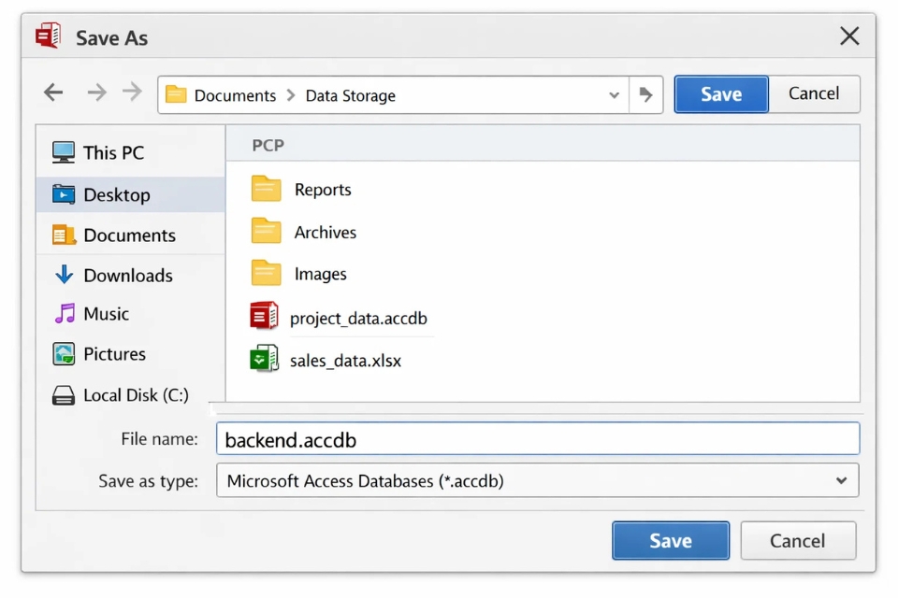Cancel the dialog with the bottom Cancel button
This screenshot has height=598, width=898.
coord(798,540)
